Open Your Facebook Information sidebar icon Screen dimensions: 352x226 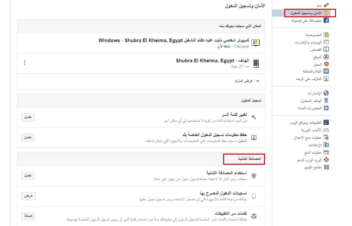coord(326,21)
